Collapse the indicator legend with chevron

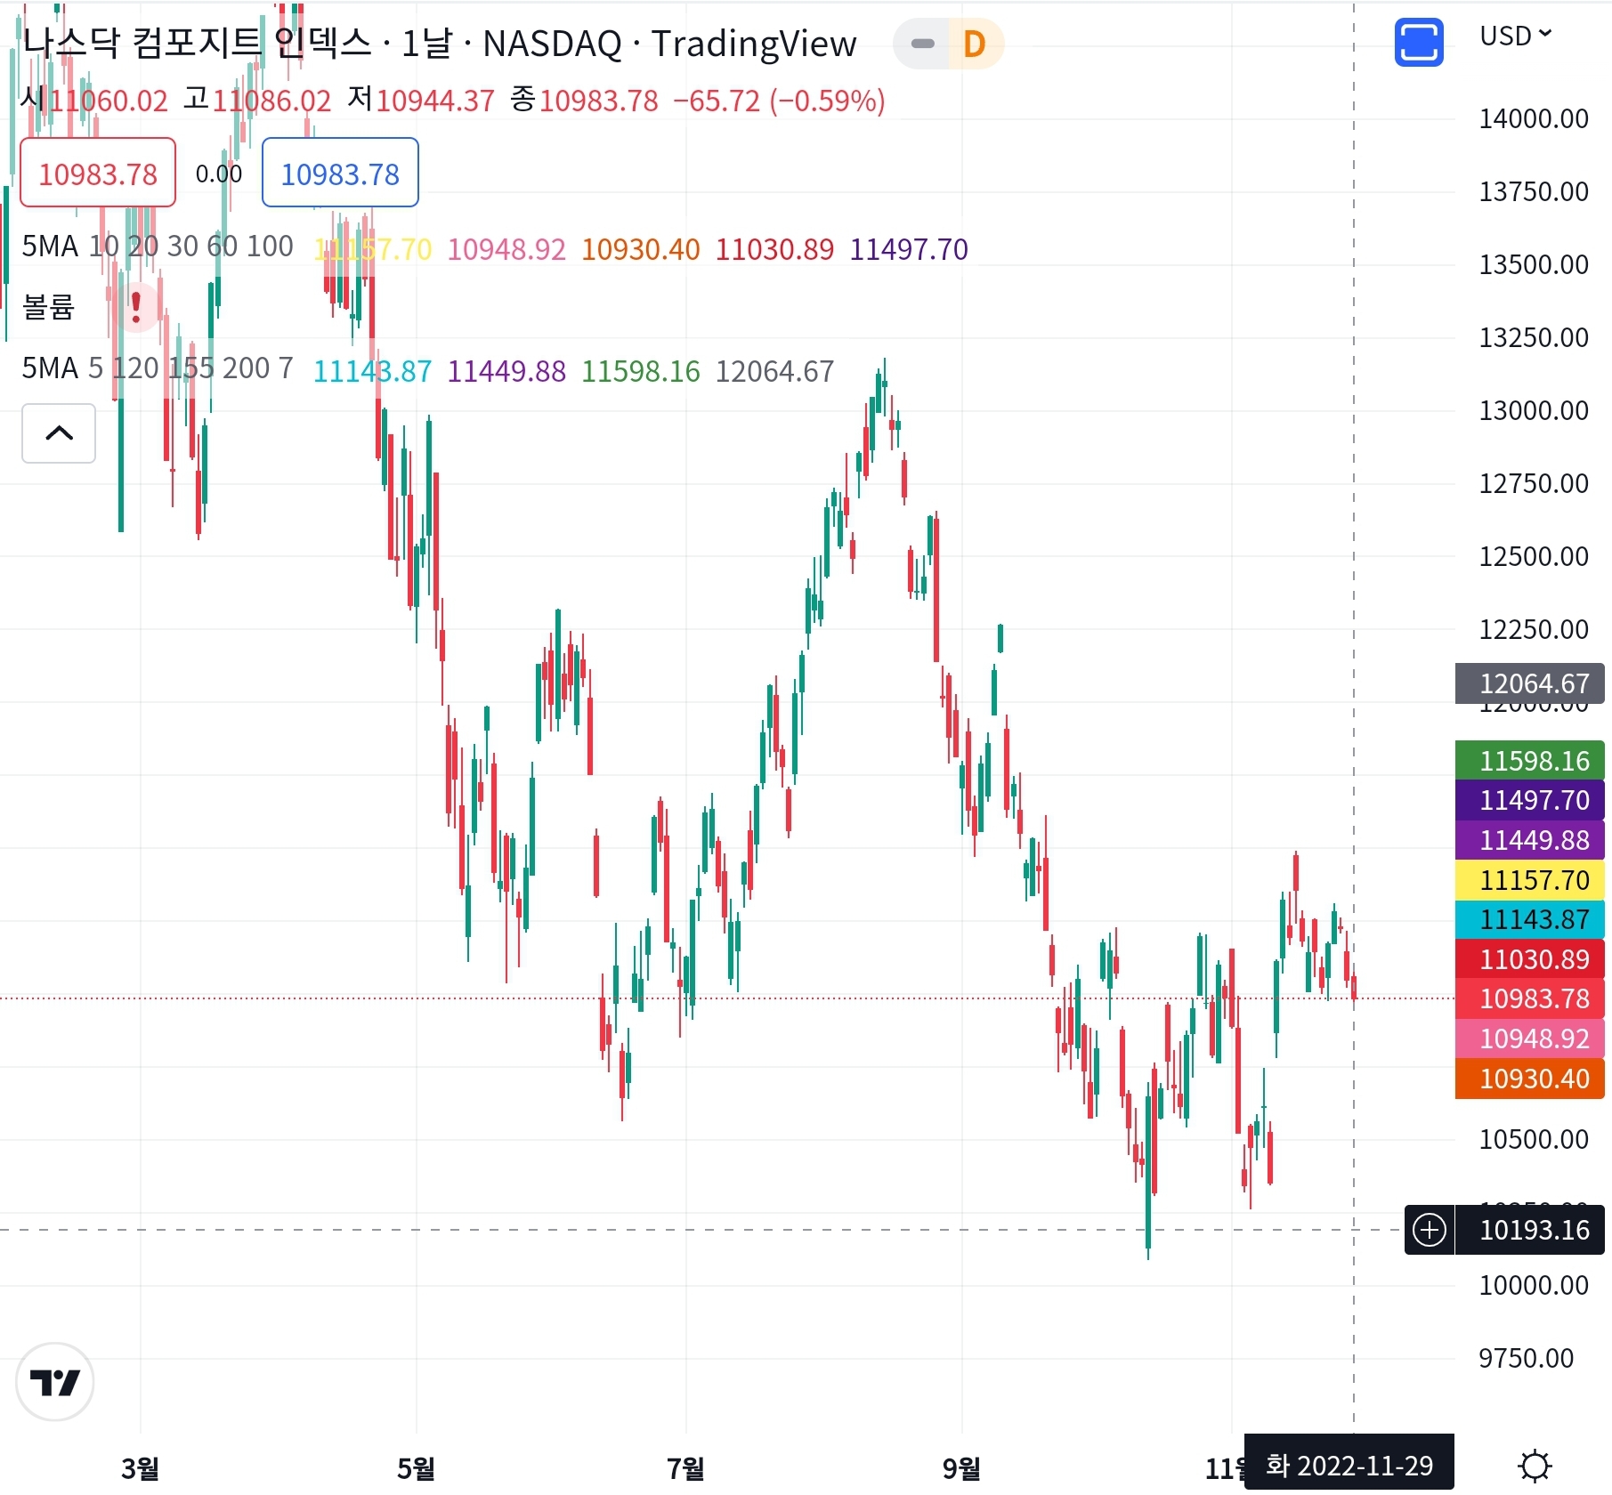pos(59,433)
